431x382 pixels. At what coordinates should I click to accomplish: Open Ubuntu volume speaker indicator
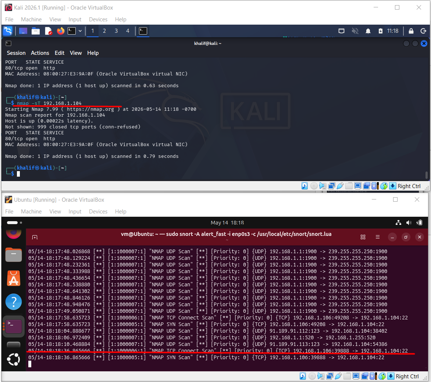(409, 223)
